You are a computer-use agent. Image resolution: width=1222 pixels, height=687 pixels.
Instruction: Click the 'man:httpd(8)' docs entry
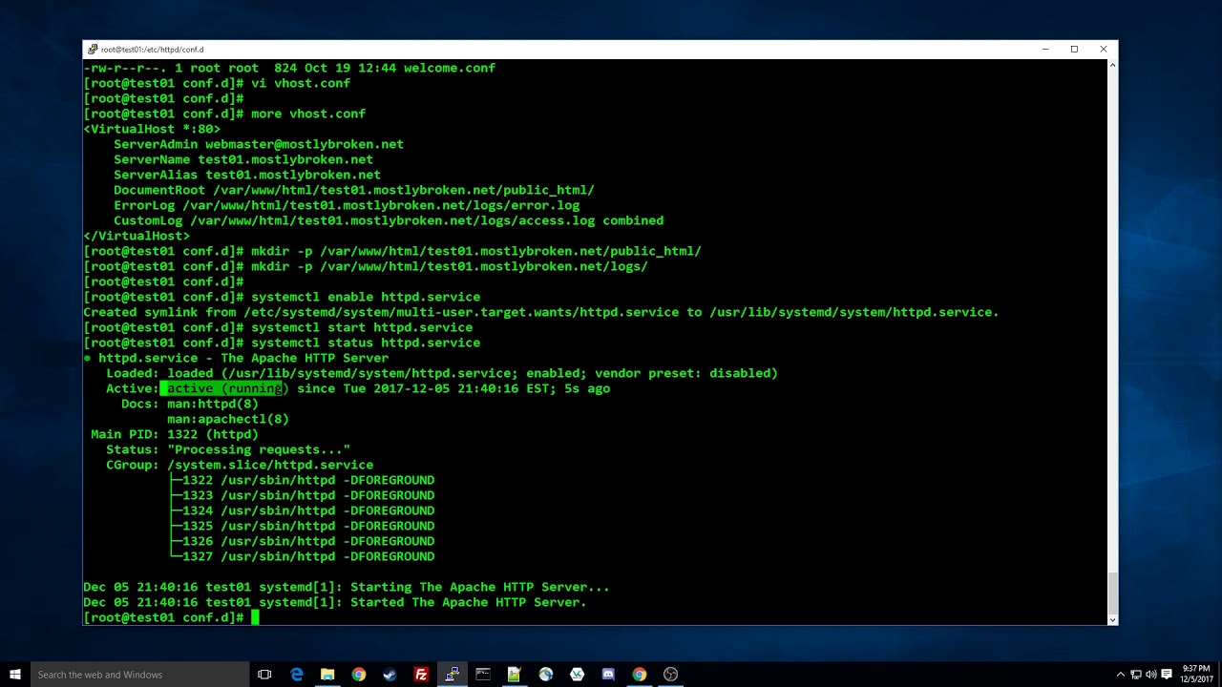click(x=213, y=404)
